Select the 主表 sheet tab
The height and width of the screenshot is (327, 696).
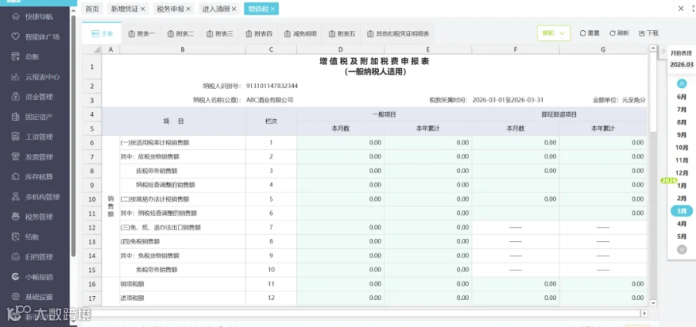click(x=101, y=33)
